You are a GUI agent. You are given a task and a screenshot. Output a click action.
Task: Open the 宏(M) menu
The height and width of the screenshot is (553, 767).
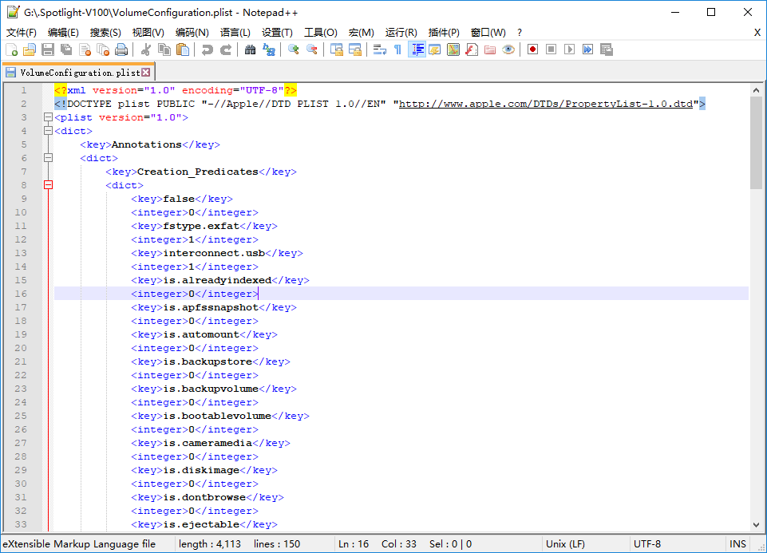[x=362, y=32]
